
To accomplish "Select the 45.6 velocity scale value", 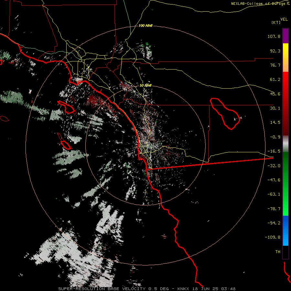I will click(x=275, y=94).
